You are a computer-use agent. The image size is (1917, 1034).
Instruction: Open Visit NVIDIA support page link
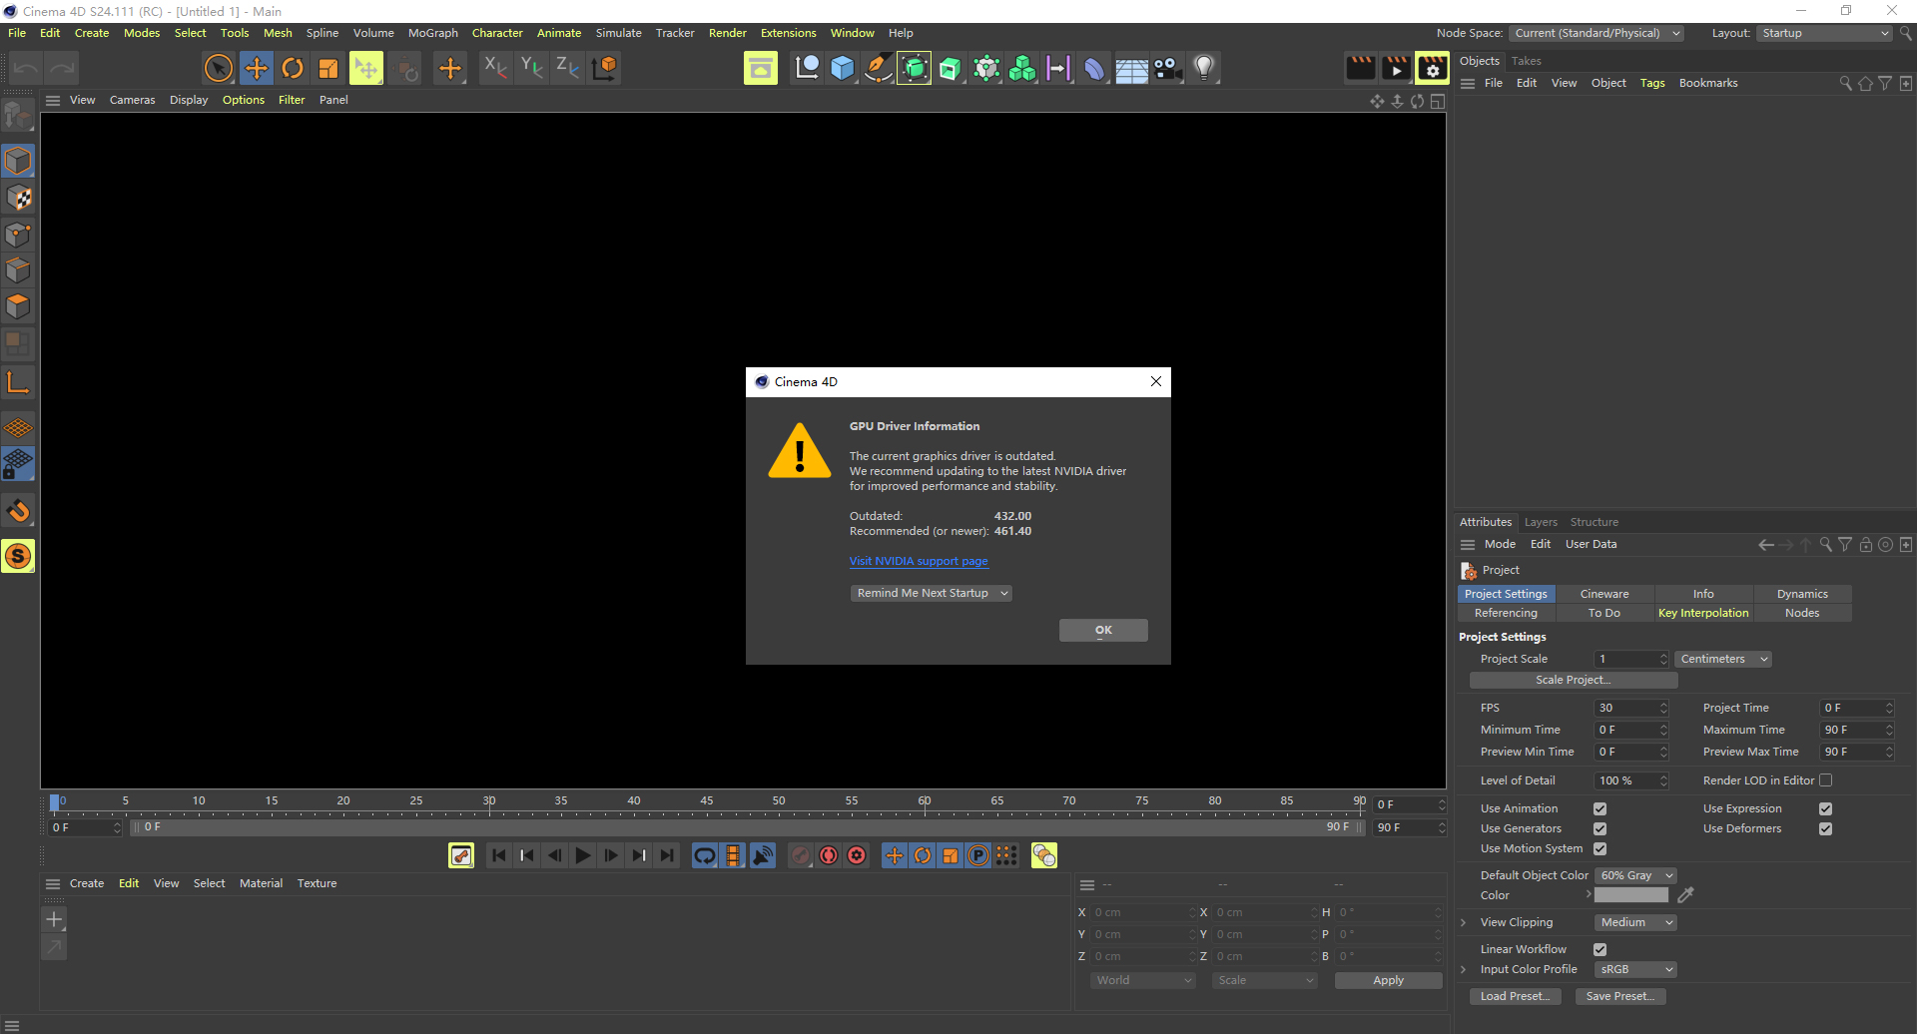[x=919, y=561]
